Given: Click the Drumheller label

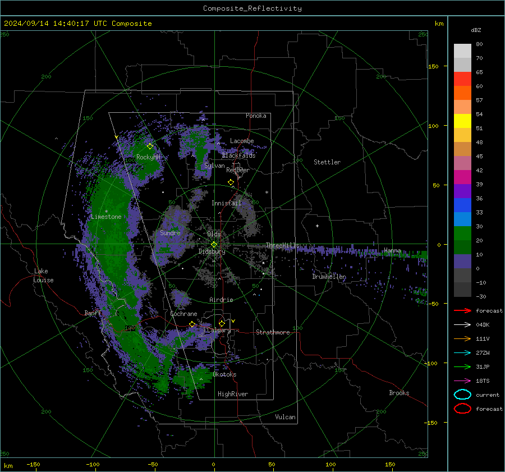Looking at the screenshot, I should coord(329,277).
